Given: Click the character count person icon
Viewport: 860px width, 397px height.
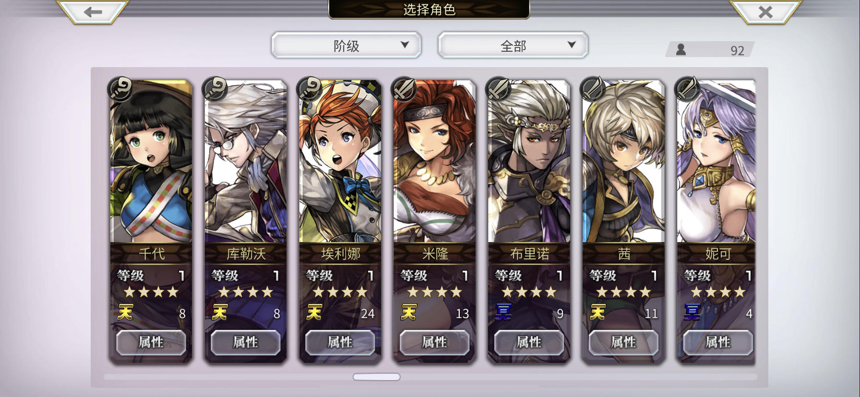Looking at the screenshot, I should [681, 49].
